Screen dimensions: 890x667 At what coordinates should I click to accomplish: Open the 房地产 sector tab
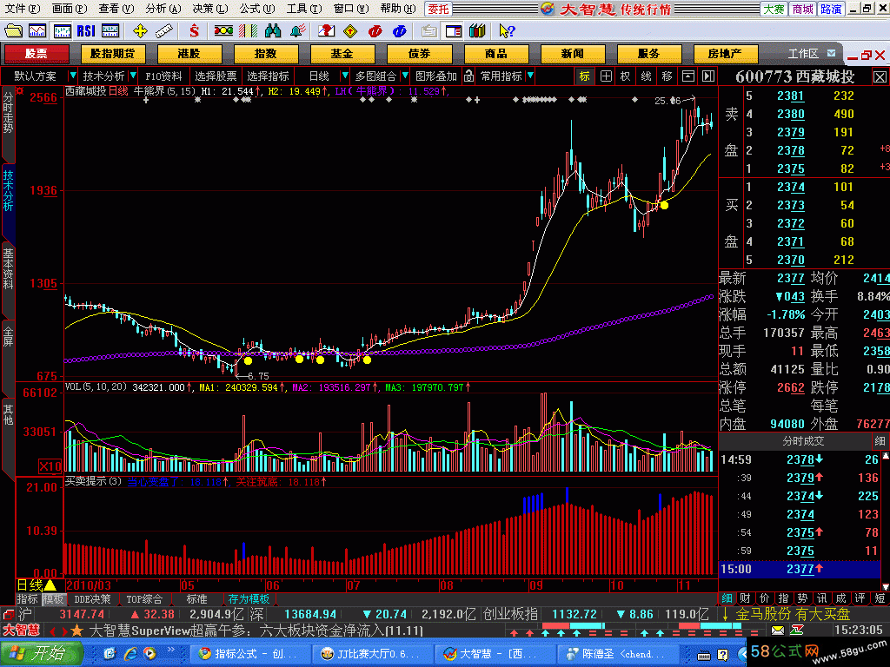coord(724,54)
